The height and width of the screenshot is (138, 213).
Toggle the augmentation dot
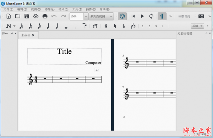point(75,28)
